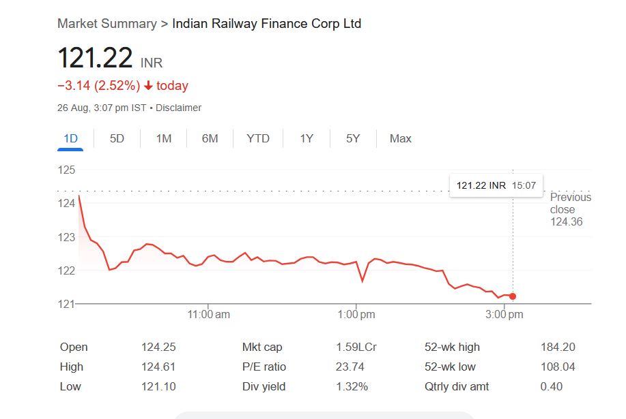The image size is (626, 419).
Task: Open the Disclaimer link
Action: click(x=179, y=108)
